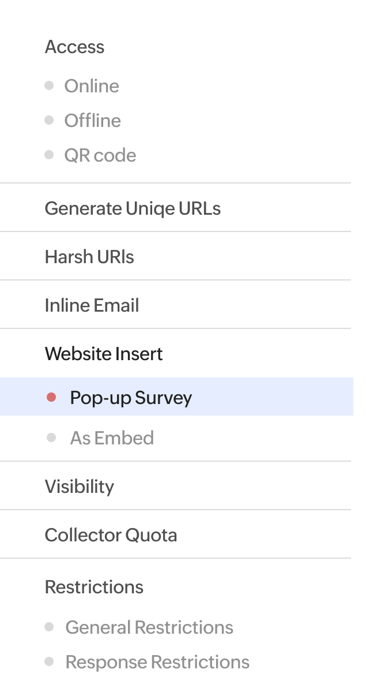
Task: Open Generate Uniqe URLs section
Action: pyautogui.click(x=133, y=208)
